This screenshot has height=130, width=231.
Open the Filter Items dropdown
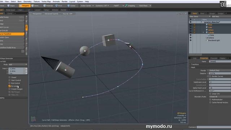pos(200,17)
